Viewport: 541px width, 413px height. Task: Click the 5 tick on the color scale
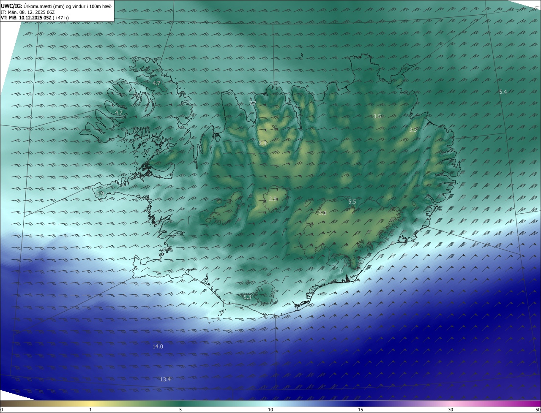[x=180, y=410]
